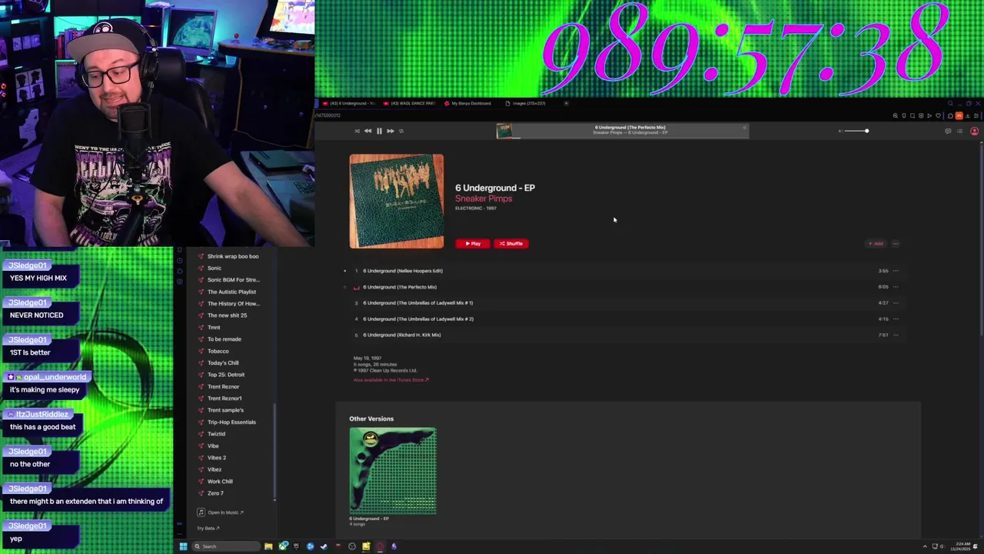
Task: Open the Work Chill playlist
Action: pos(220,482)
